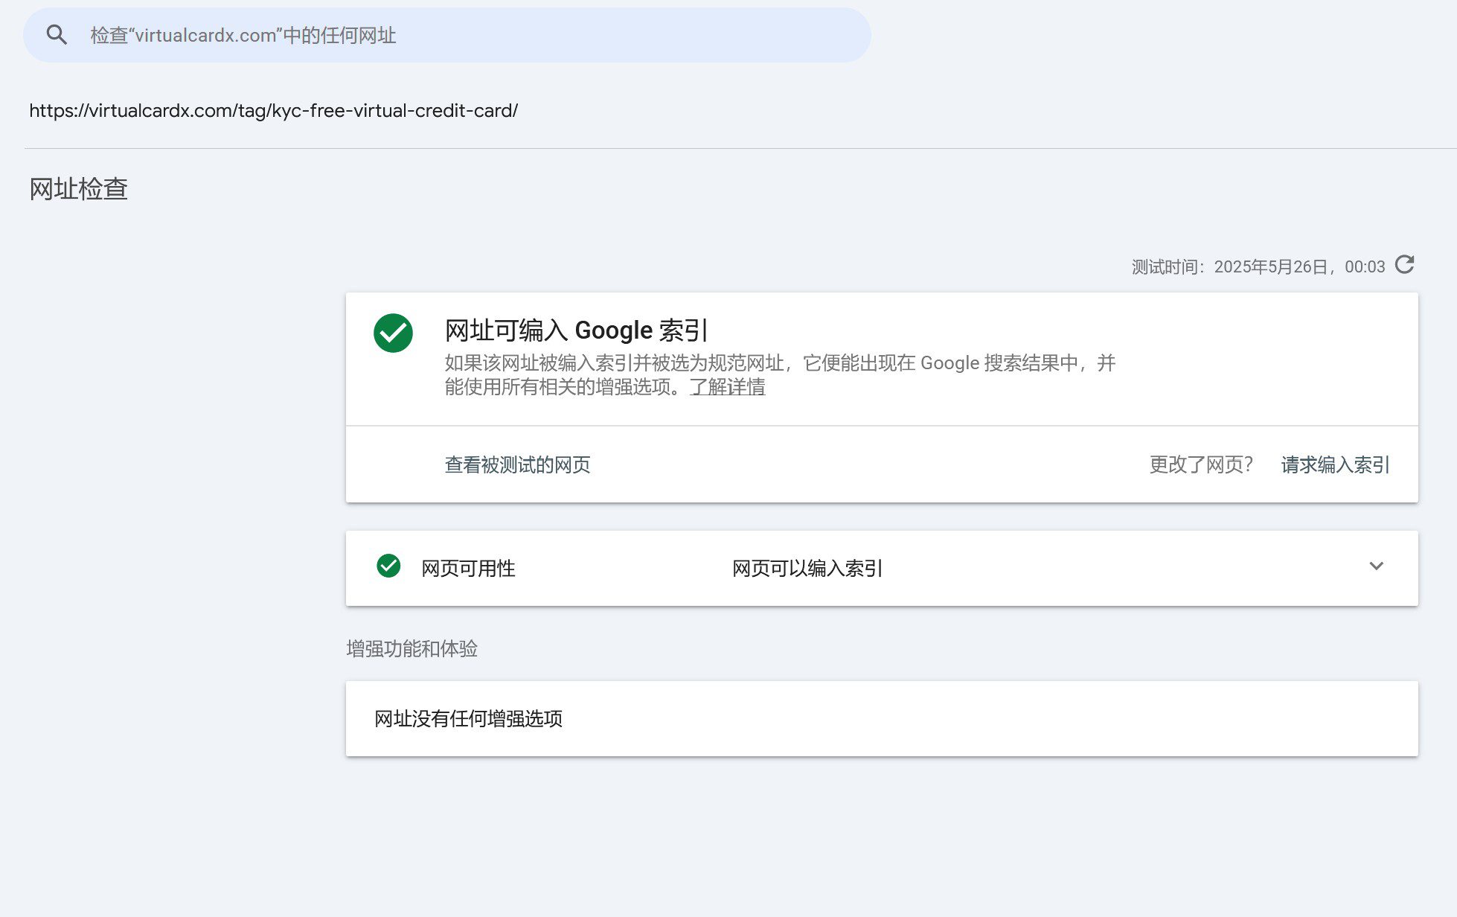
Task: Click the magnifier search icon
Action: (57, 35)
